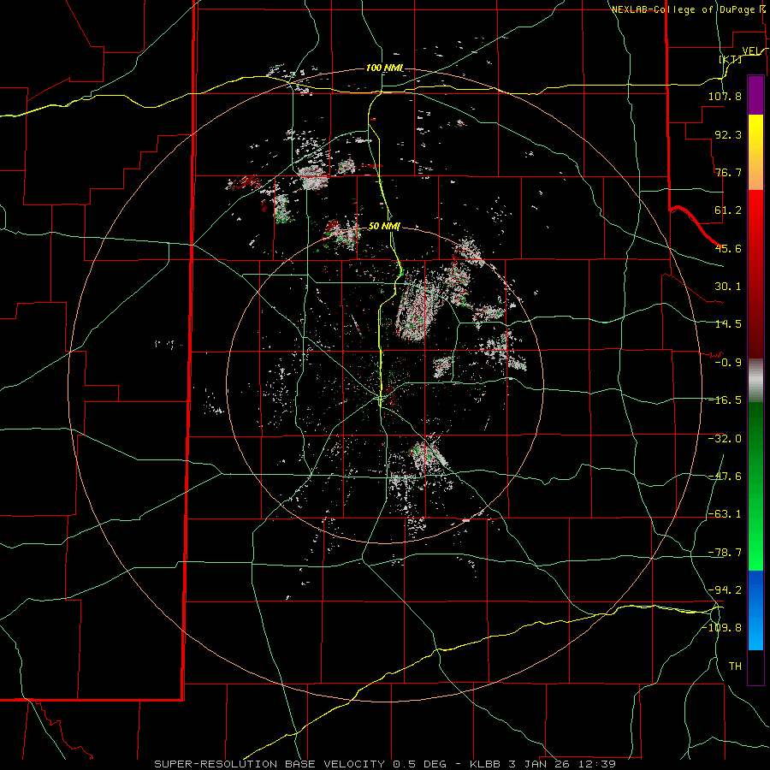Click the [KT] units label
Screen dimensions: 770x770
coord(731,59)
